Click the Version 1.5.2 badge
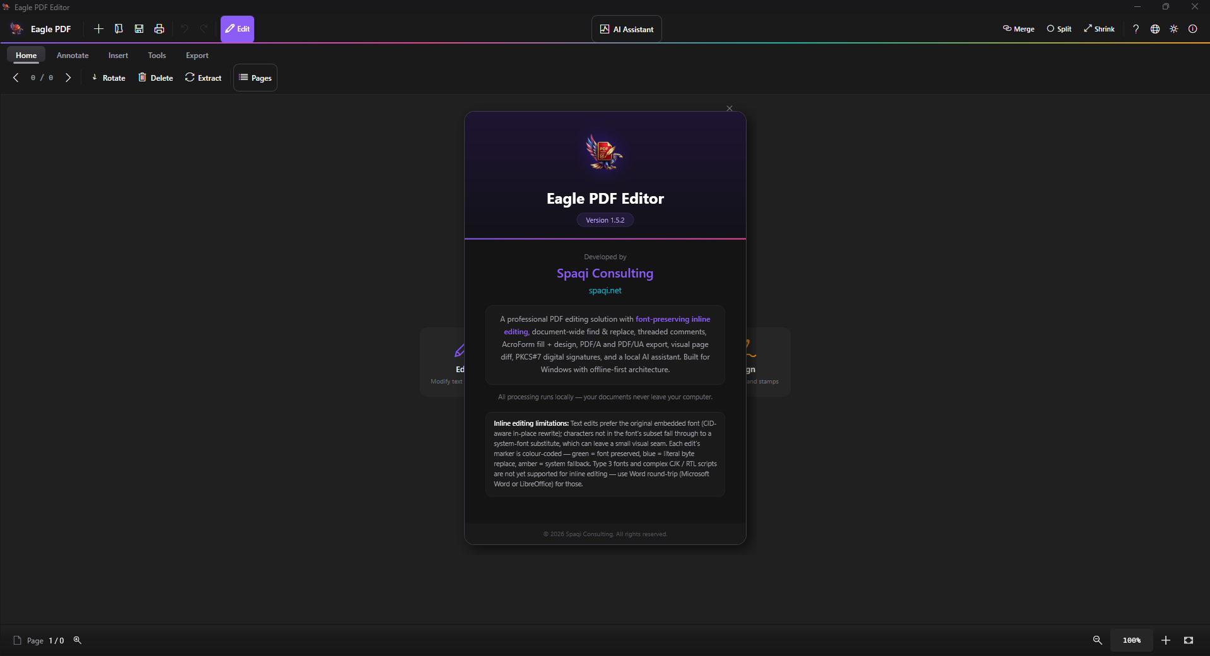The image size is (1210, 656). (605, 220)
